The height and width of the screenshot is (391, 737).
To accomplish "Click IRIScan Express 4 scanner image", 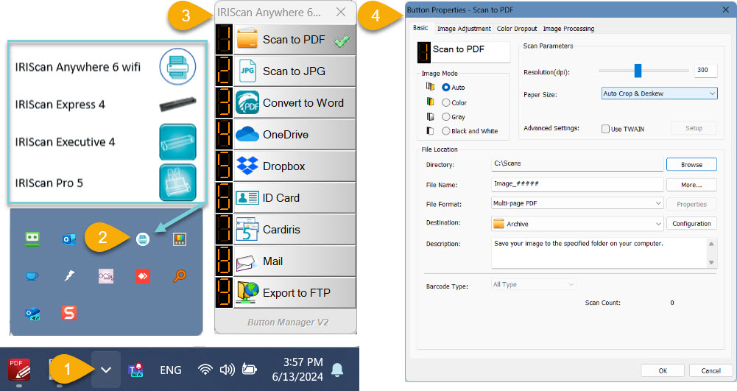I will (x=177, y=104).
